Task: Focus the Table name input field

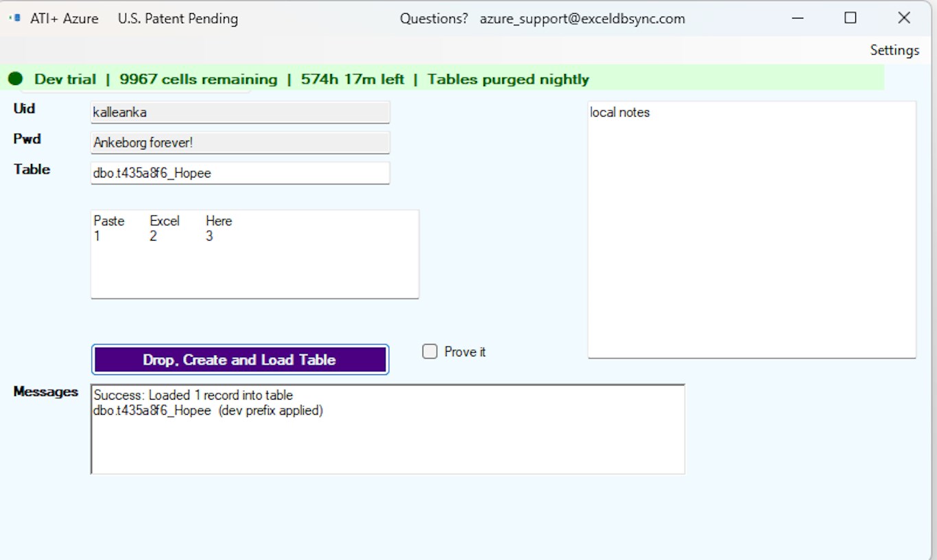Action: click(x=240, y=173)
